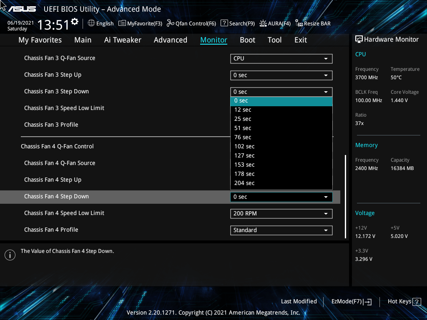Toggle the Resize BAR feature
Image resolution: width=427 pixels, height=320 pixels.
coord(313,23)
